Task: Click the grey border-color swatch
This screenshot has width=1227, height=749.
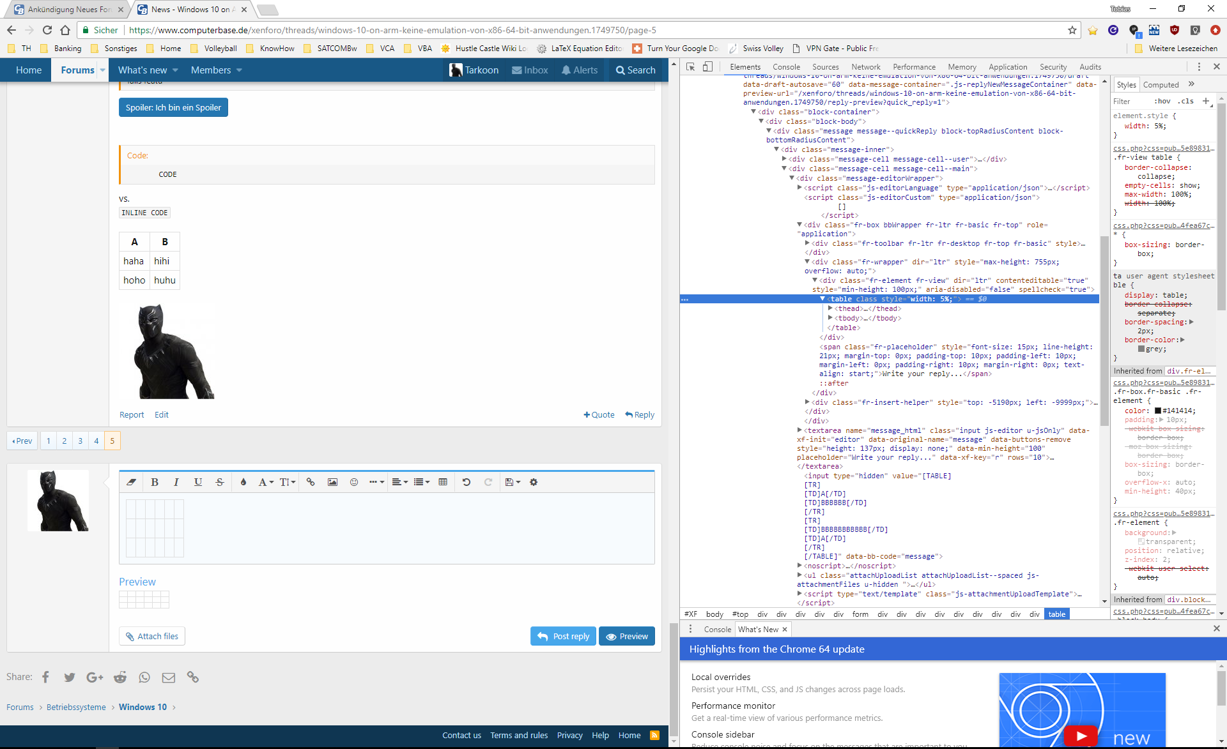Action: [1141, 349]
